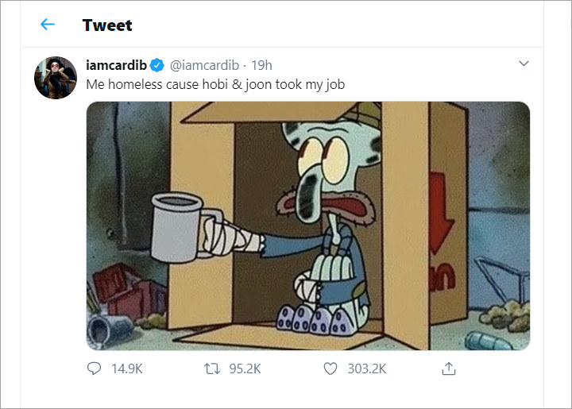Open the @iamcardib handle link
572x409 pixels.
pyautogui.click(x=204, y=65)
